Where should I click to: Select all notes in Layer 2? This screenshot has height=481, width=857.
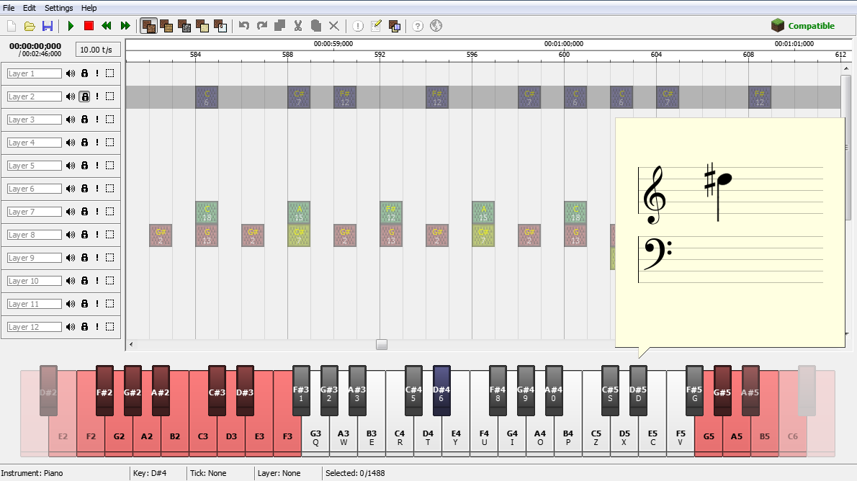[110, 96]
